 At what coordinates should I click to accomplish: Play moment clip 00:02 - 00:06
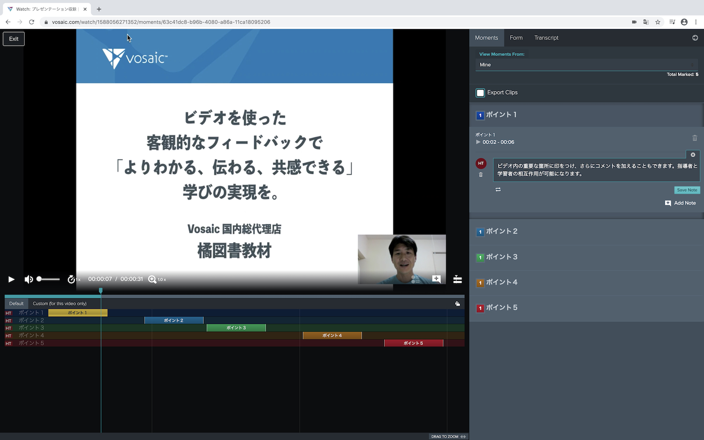click(478, 142)
